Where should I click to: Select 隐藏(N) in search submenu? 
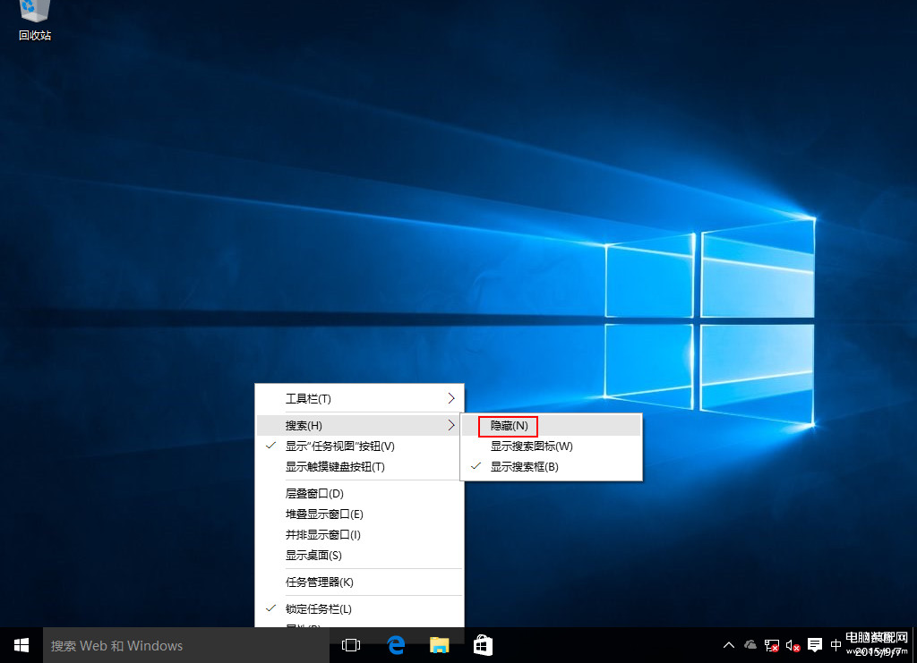[x=552, y=425]
